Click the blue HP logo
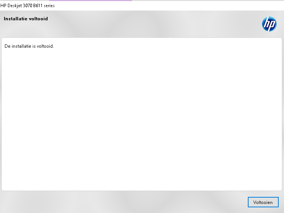 pos(269,24)
